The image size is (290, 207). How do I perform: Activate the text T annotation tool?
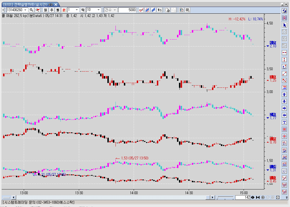click(x=284, y=122)
